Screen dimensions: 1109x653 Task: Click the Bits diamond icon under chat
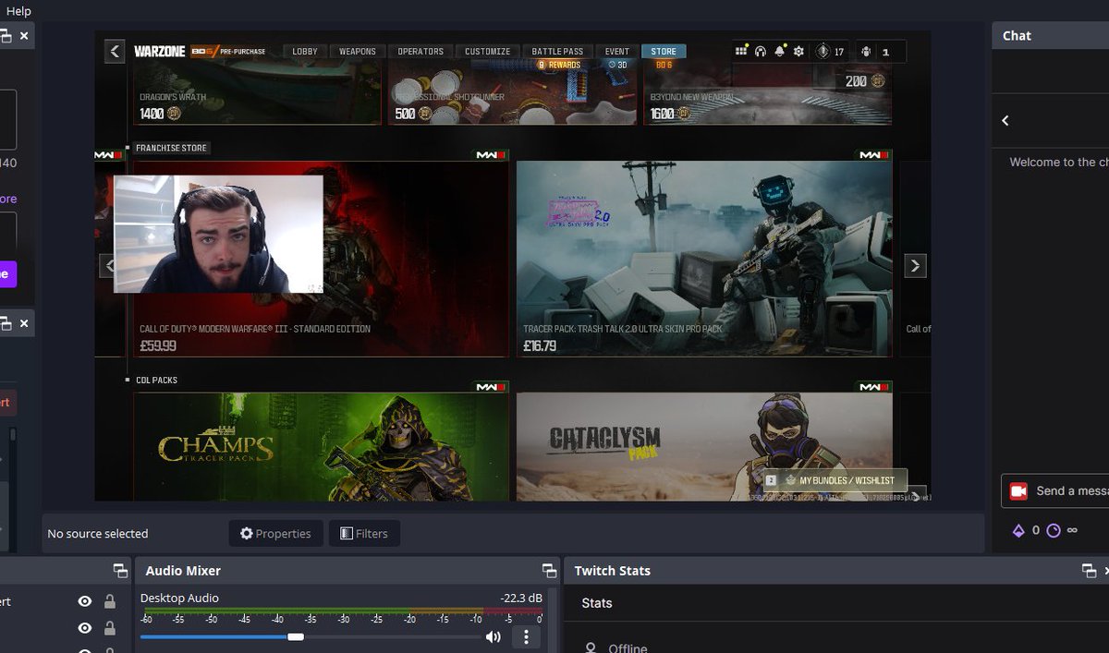(x=1018, y=530)
